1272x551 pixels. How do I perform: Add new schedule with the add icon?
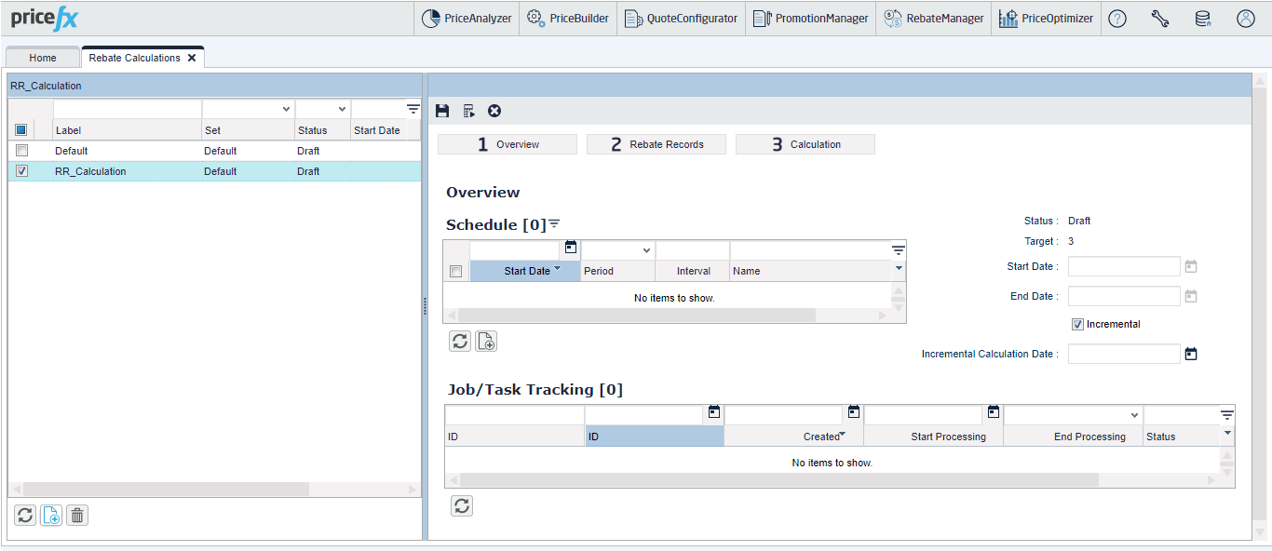[486, 341]
